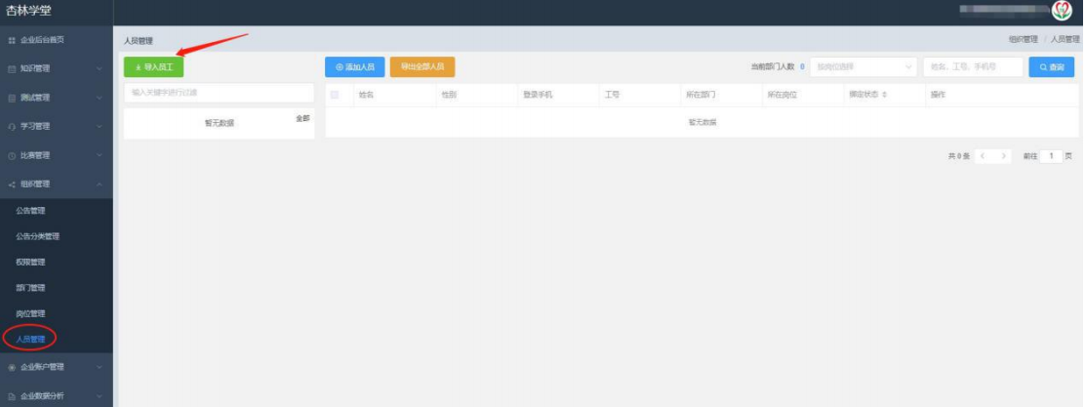Expand 企业数据分析 with its chevron

tap(100, 396)
